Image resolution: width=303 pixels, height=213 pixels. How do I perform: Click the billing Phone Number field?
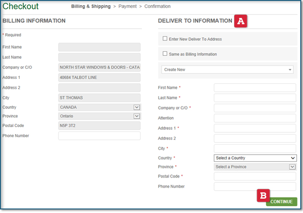click(100, 136)
